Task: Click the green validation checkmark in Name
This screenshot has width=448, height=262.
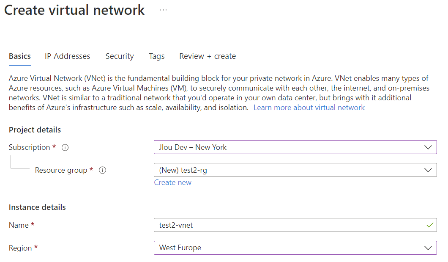Action: pyautogui.click(x=430, y=225)
